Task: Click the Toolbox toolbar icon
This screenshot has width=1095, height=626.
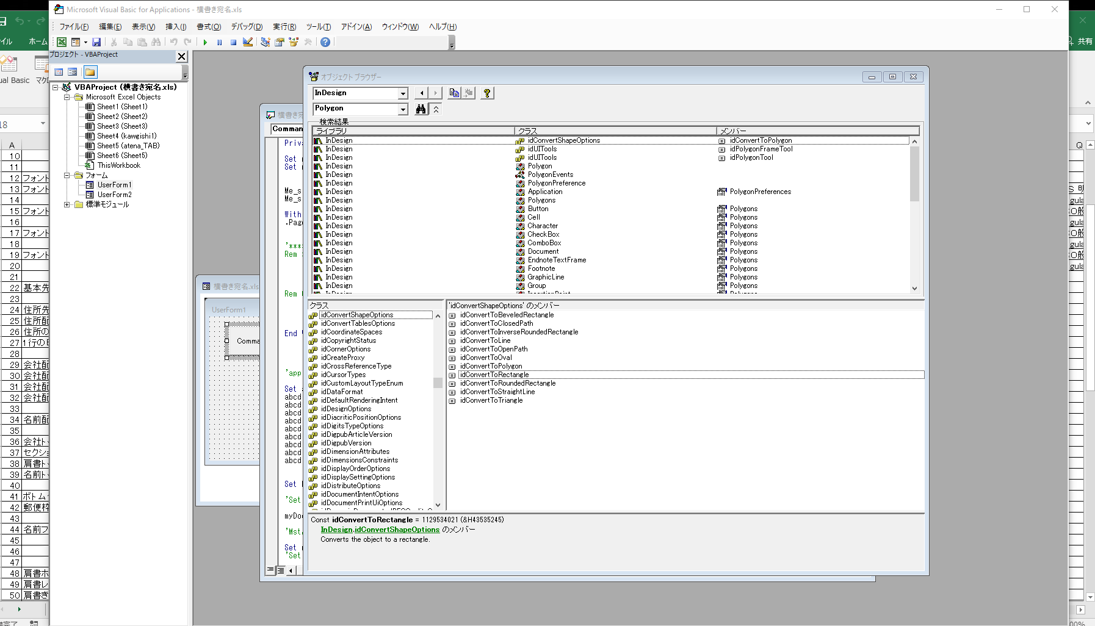Action: pyautogui.click(x=308, y=42)
